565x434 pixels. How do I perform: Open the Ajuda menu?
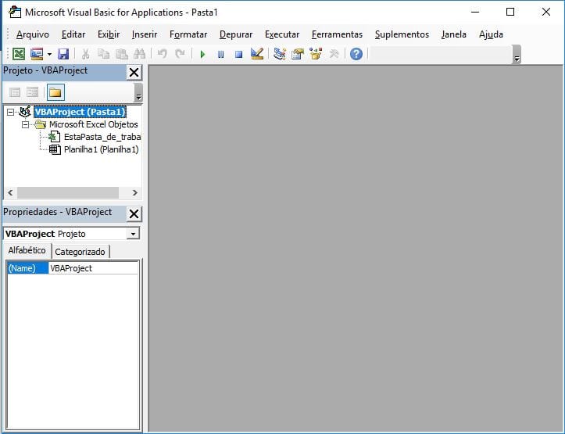[491, 34]
